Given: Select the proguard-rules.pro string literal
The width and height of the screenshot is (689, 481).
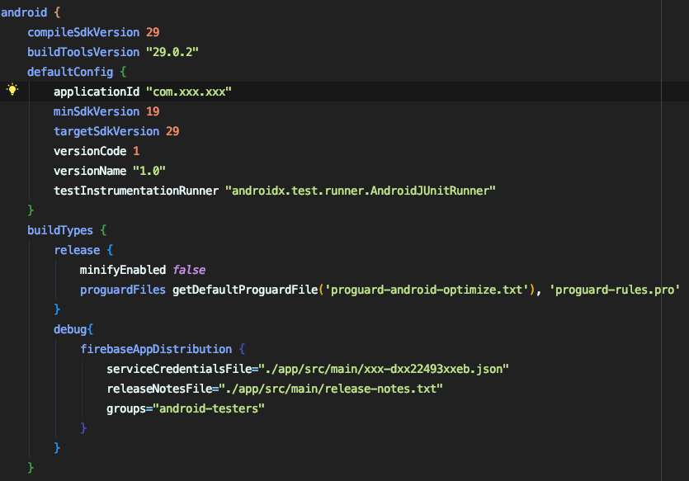Looking at the screenshot, I should [619, 290].
